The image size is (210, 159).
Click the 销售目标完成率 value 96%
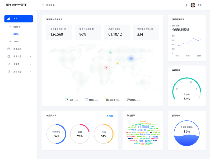tap(83, 34)
